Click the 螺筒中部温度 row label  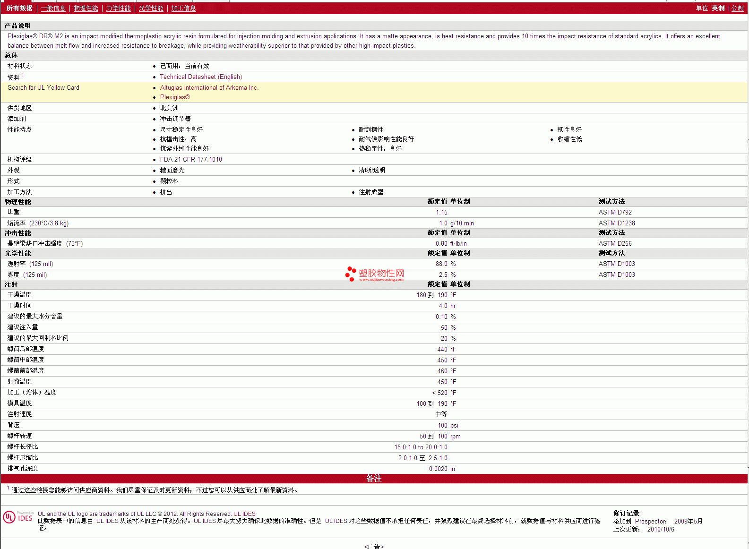coord(26,360)
